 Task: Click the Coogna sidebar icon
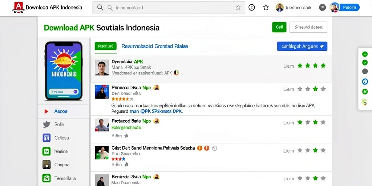tap(46, 165)
